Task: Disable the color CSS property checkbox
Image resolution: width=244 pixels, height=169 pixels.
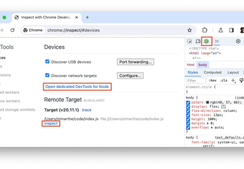Action: point(188,102)
